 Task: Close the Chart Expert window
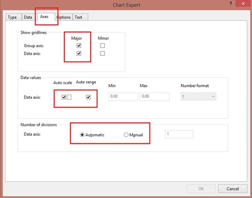click(x=243, y=4)
